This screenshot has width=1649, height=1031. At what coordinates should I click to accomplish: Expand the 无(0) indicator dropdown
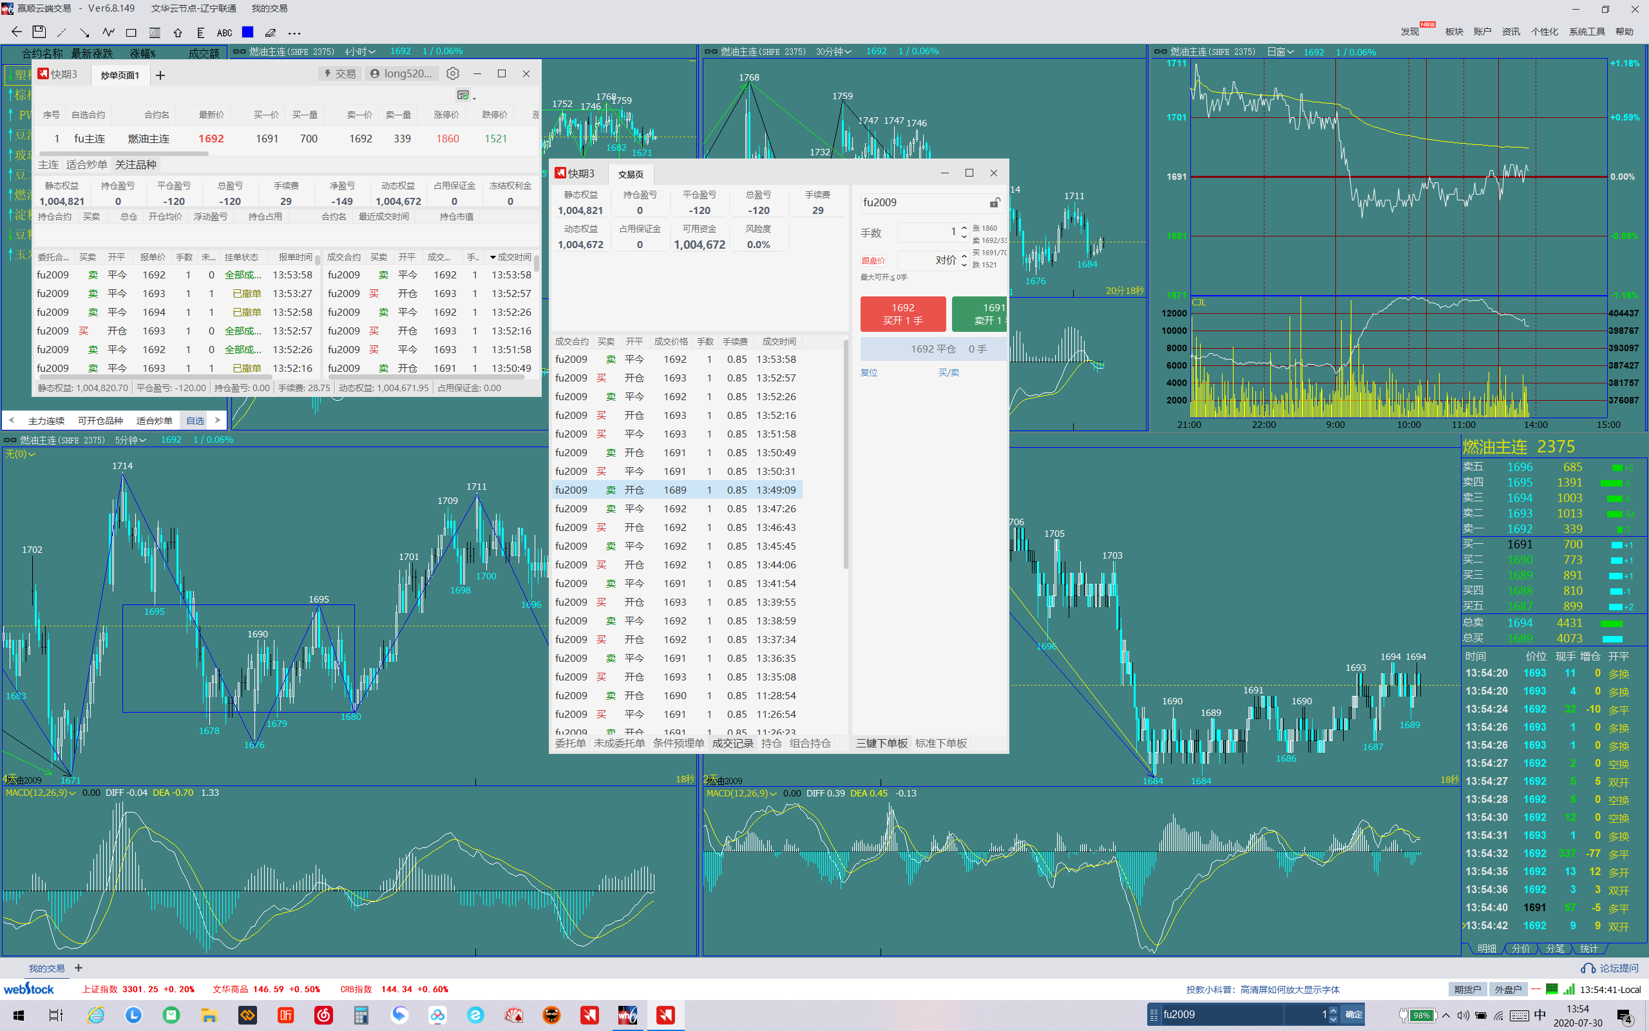pos(21,454)
